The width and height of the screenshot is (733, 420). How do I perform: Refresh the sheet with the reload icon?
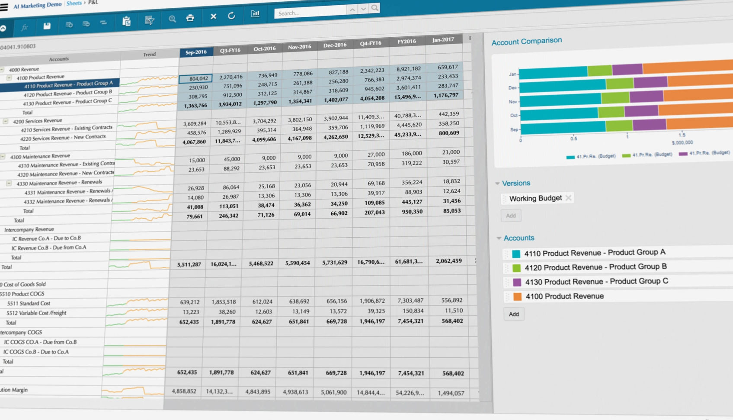(232, 16)
